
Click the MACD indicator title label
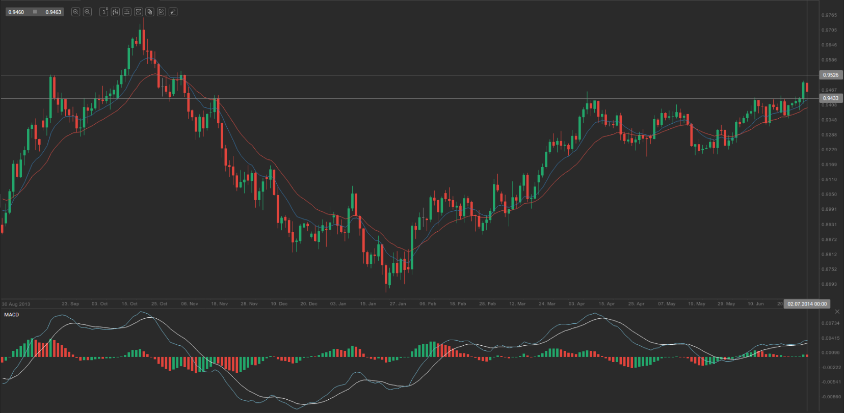[x=12, y=315]
